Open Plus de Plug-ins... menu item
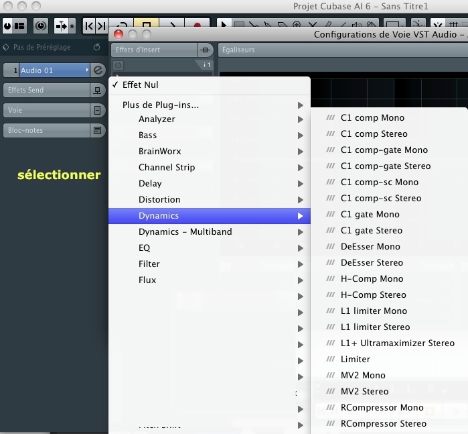468x434 pixels. [209, 105]
